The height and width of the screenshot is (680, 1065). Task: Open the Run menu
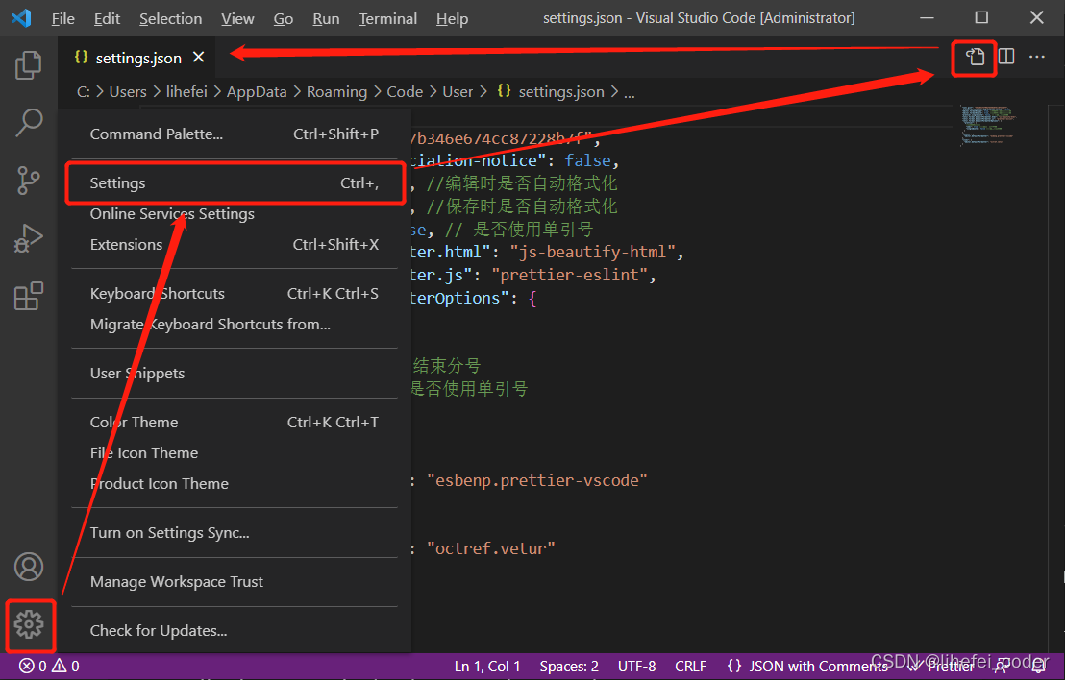pos(326,18)
